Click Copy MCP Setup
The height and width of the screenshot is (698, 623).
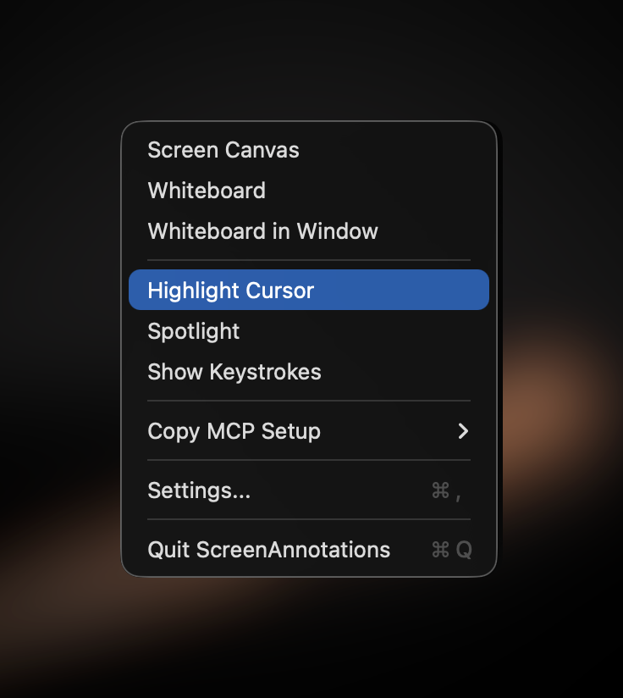[234, 431]
